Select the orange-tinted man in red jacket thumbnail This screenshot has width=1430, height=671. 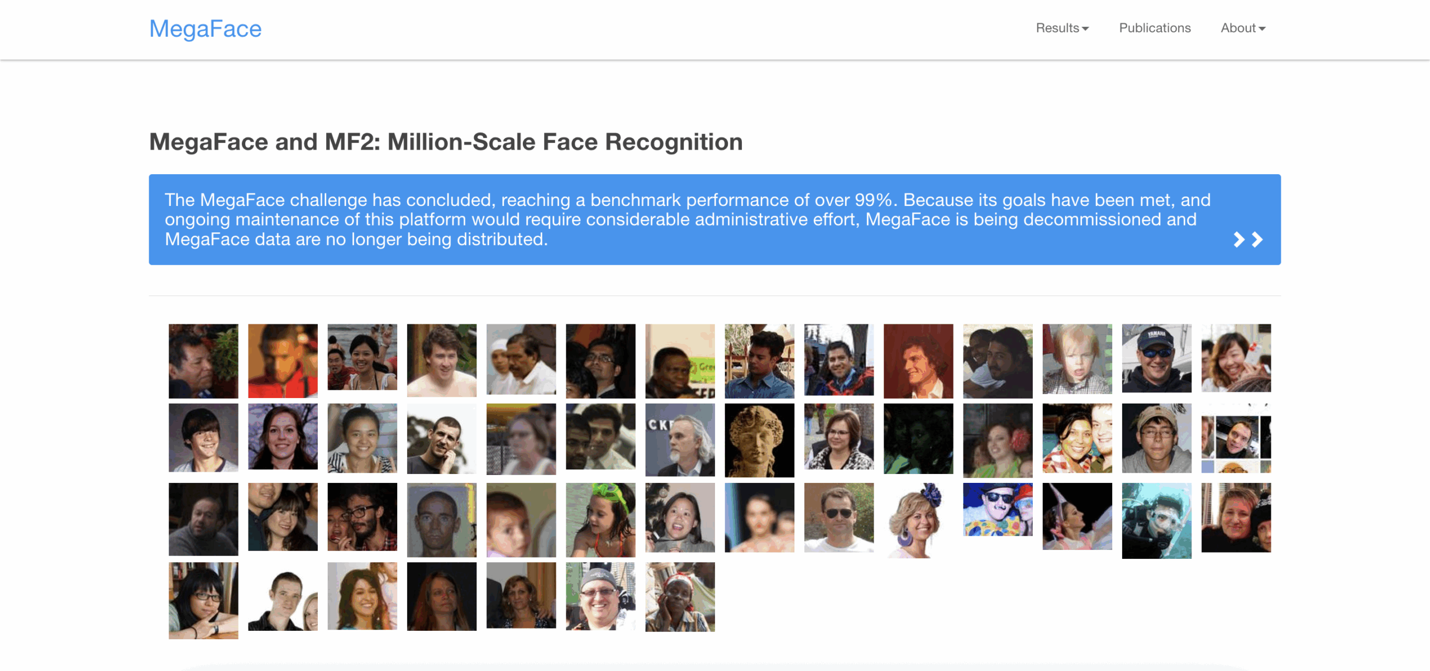[283, 361]
